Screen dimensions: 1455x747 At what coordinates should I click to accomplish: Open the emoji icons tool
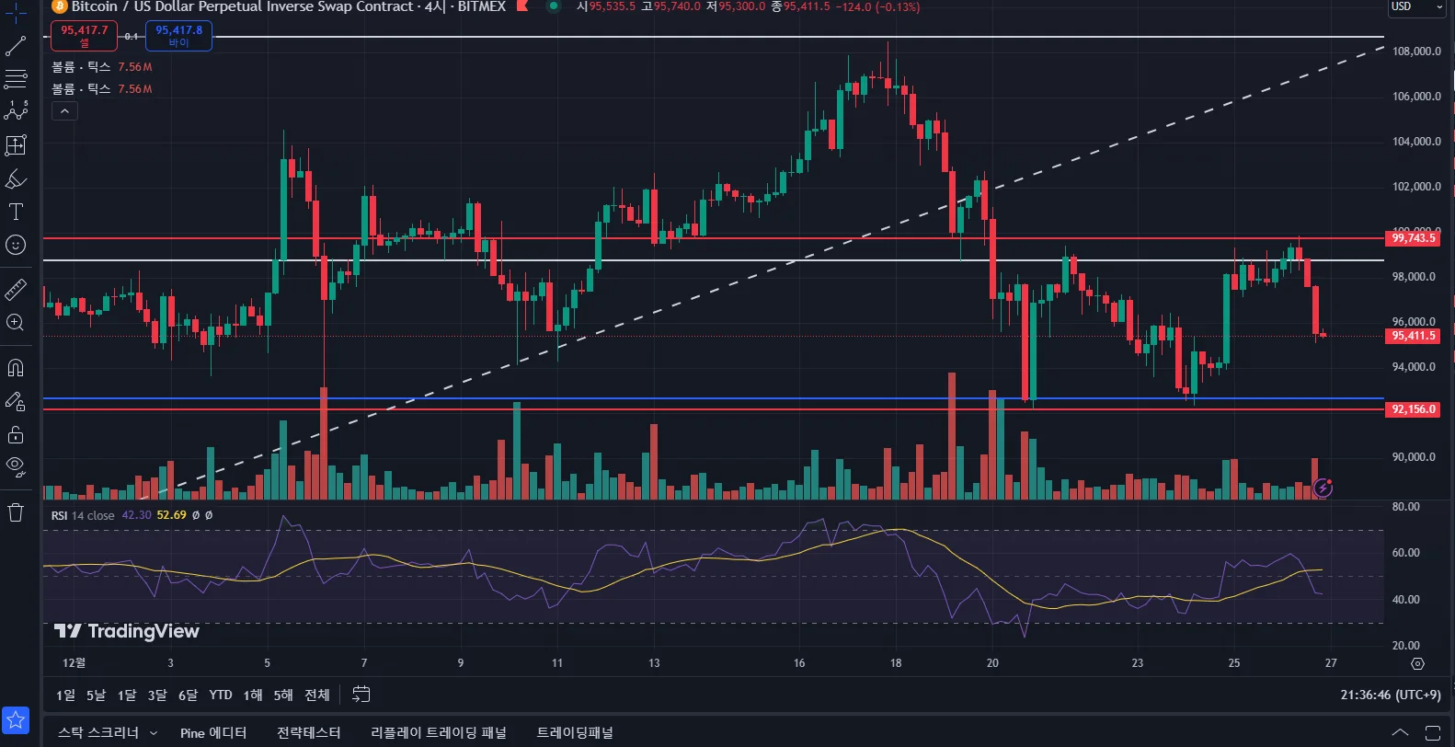(x=16, y=245)
